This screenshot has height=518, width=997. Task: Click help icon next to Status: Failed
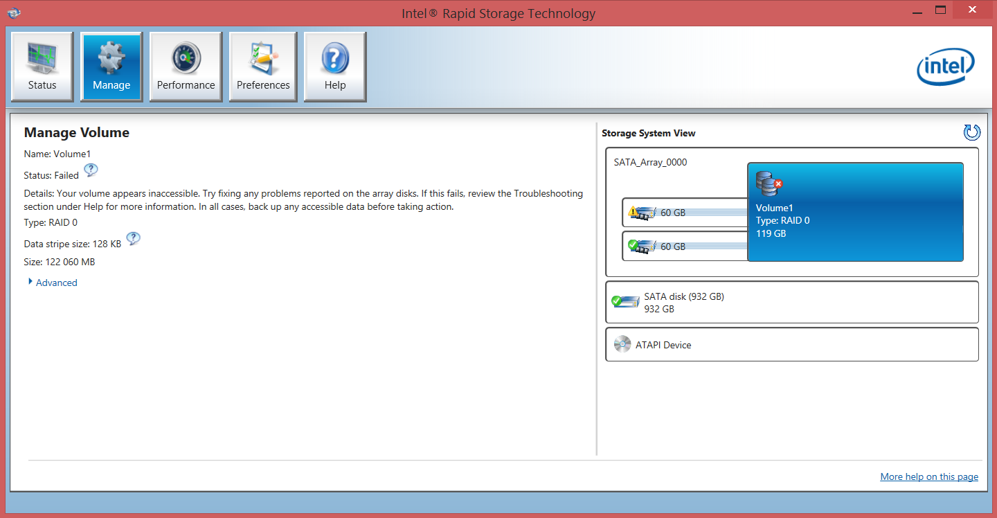coord(91,170)
